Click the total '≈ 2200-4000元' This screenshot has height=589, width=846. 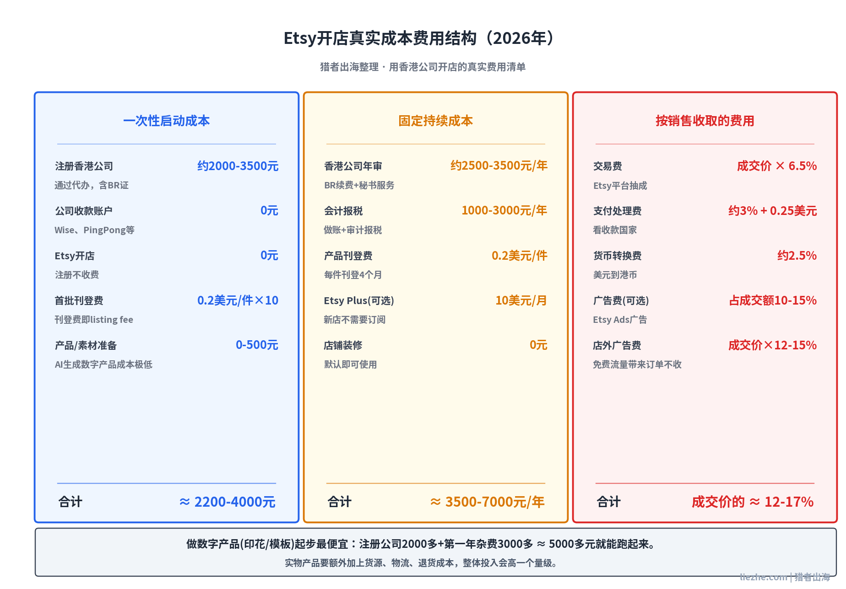point(228,502)
